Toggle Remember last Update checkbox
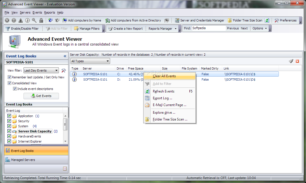This screenshot has width=306, height=183. click(9, 77)
